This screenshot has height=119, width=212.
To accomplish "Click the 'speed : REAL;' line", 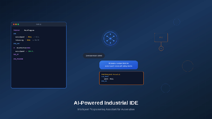I will (x=109, y=79).
